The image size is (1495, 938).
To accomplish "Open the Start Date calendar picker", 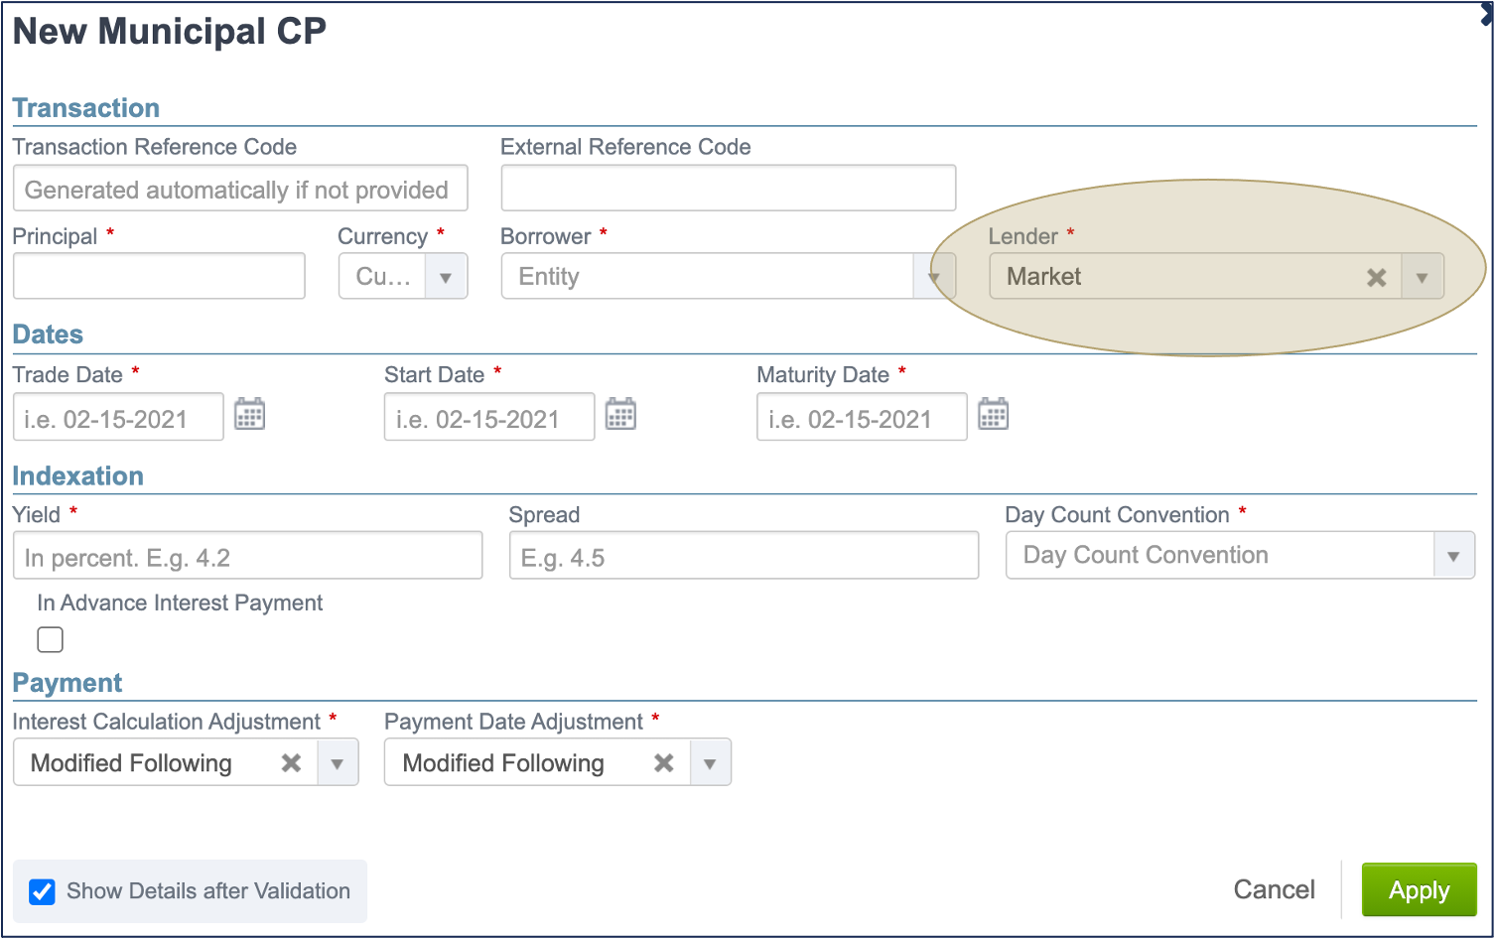I will point(620,414).
